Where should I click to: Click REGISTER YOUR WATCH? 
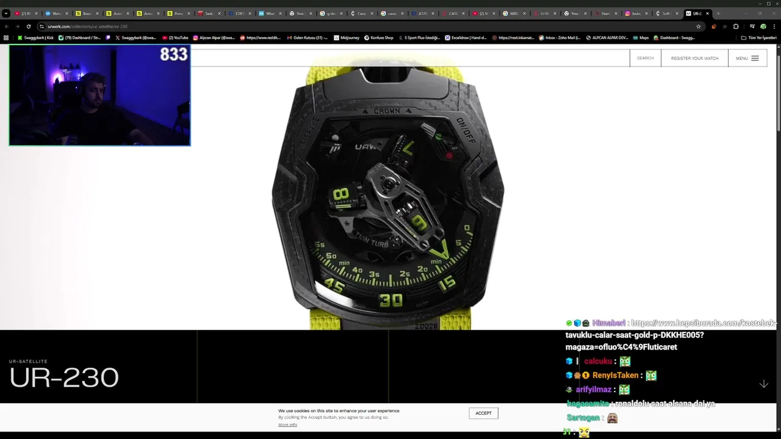[694, 58]
